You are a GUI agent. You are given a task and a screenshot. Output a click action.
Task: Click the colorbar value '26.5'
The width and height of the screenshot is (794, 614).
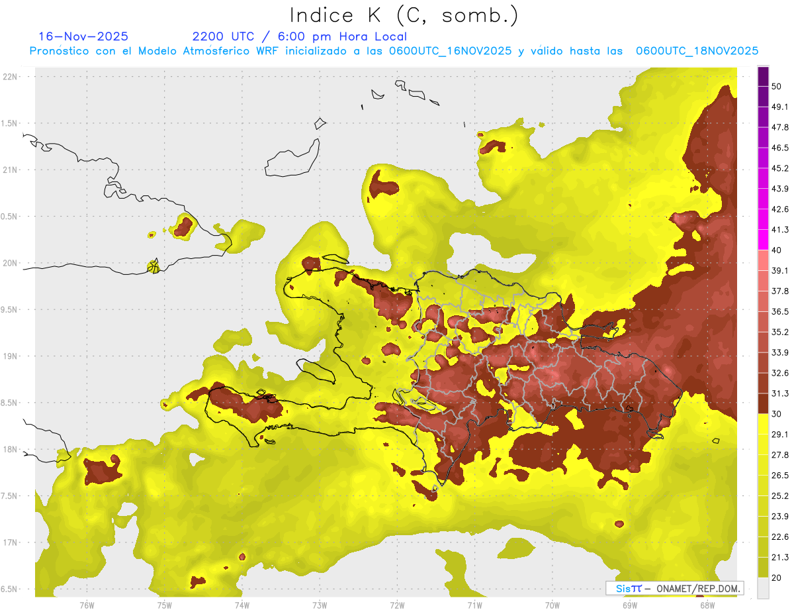[780, 476]
